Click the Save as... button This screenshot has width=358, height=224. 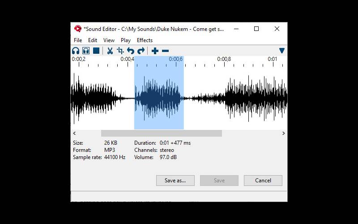(175, 181)
